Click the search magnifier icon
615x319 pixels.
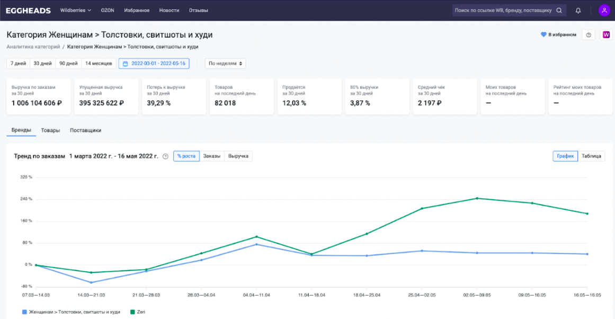point(559,10)
